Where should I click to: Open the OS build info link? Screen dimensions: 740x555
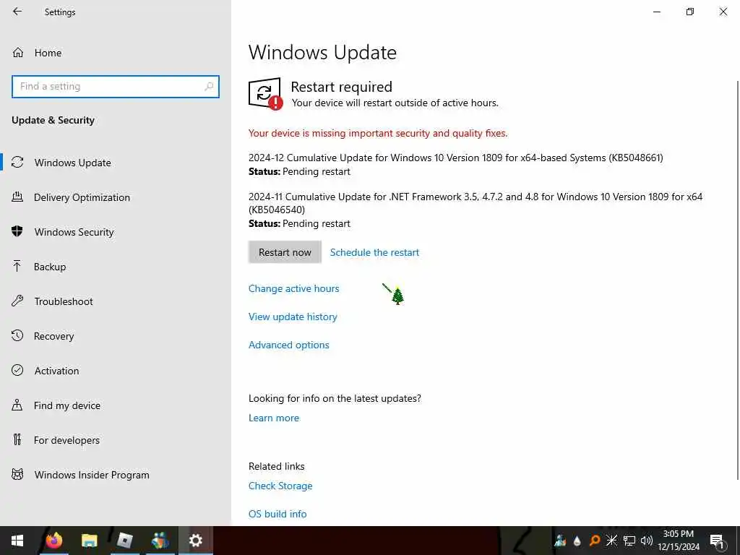(x=277, y=514)
